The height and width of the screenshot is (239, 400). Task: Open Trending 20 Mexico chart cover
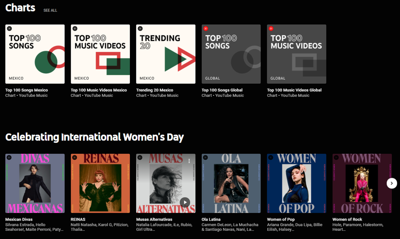coord(166,54)
